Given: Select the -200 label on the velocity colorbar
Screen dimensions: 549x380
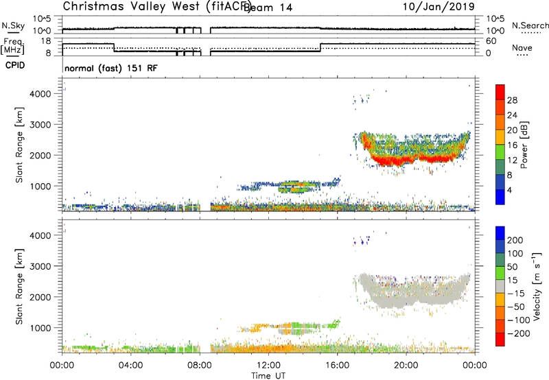Looking at the screenshot, I should 519,333.
